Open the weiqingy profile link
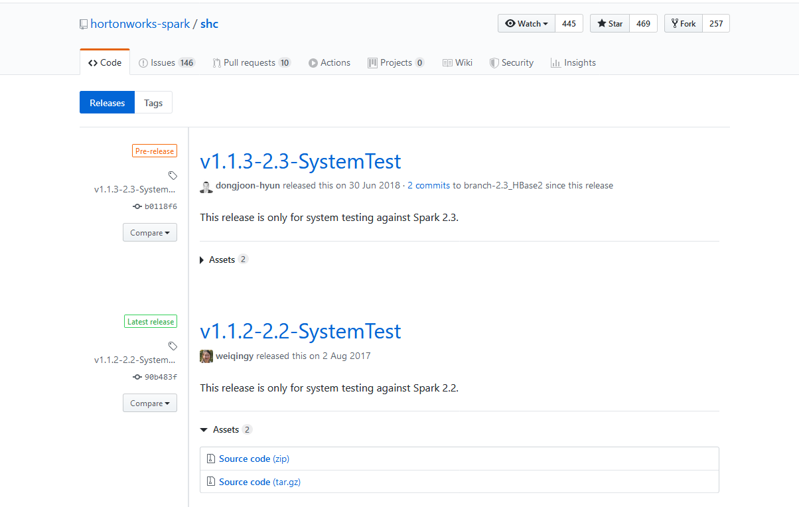This screenshot has width=799, height=507. pos(234,356)
